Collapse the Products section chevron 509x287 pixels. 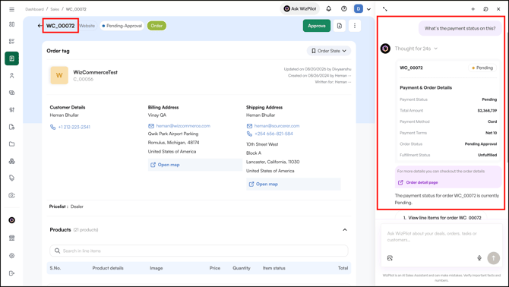coord(345,230)
